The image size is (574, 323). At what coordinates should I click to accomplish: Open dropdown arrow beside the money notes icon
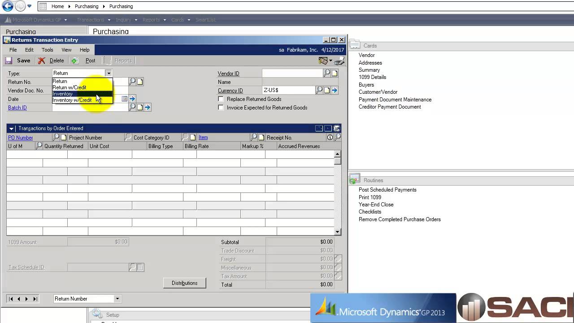point(330,61)
